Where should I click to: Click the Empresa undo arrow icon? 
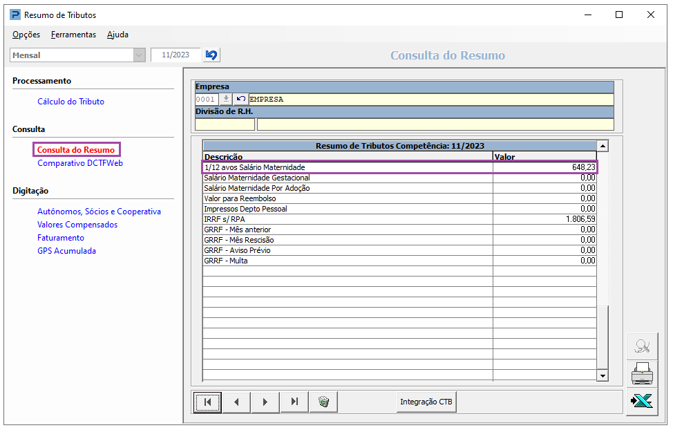tap(240, 100)
